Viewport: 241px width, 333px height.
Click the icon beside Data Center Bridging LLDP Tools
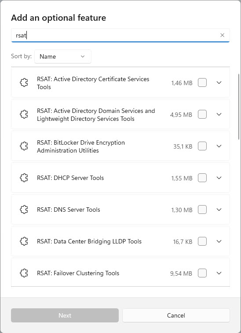(24, 241)
